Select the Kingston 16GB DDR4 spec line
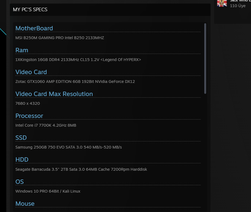The image size is (251, 212). [78, 60]
